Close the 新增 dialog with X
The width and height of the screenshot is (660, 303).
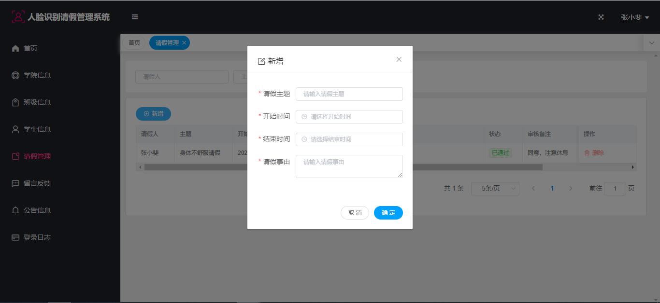tap(399, 59)
